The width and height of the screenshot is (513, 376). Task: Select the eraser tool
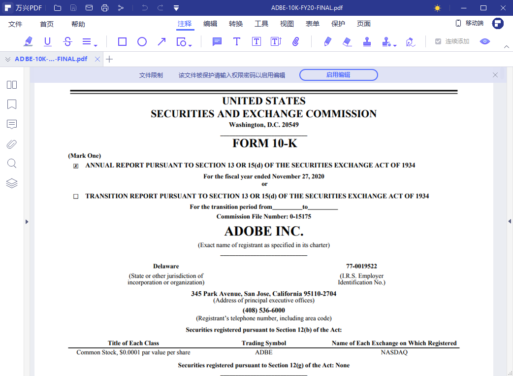pos(347,42)
